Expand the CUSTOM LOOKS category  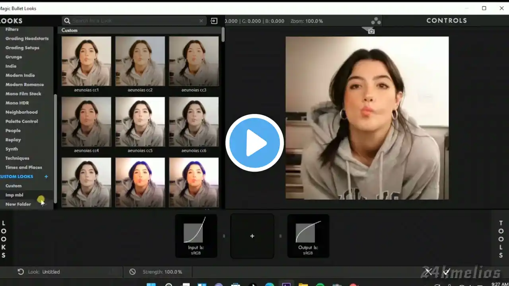(17, 176)
